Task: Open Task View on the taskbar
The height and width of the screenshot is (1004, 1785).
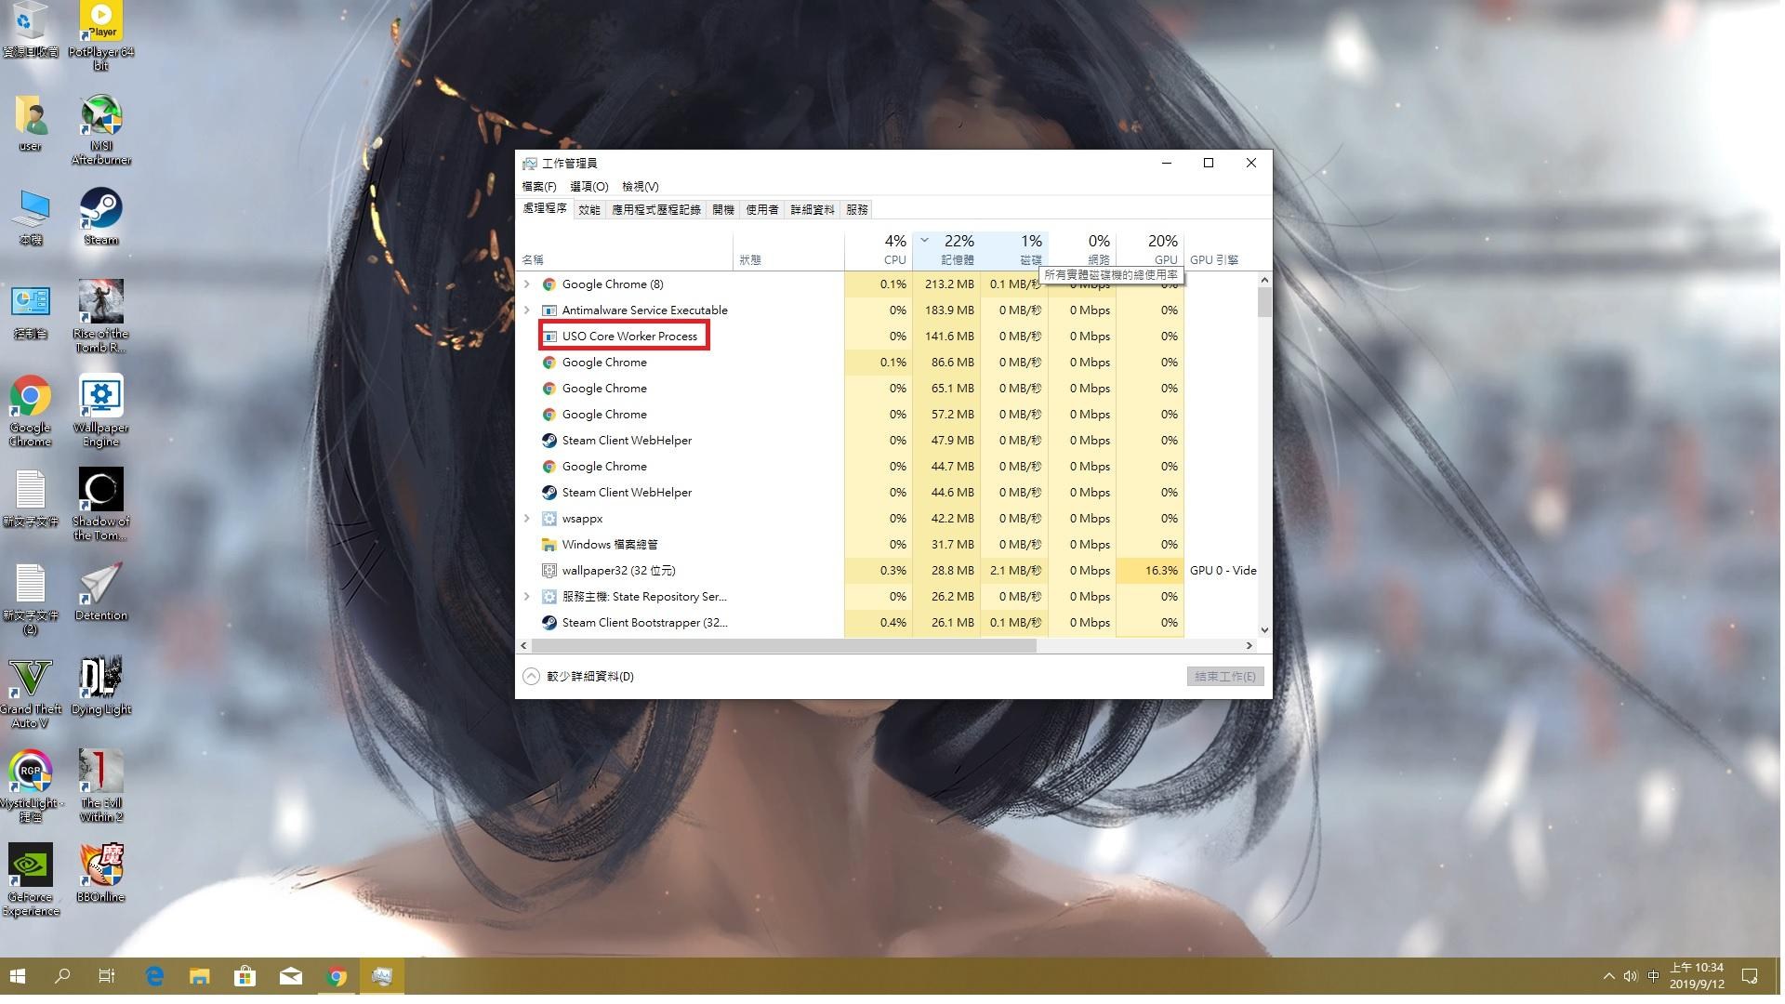Action: pyautogui.click(x=107, y=976)
